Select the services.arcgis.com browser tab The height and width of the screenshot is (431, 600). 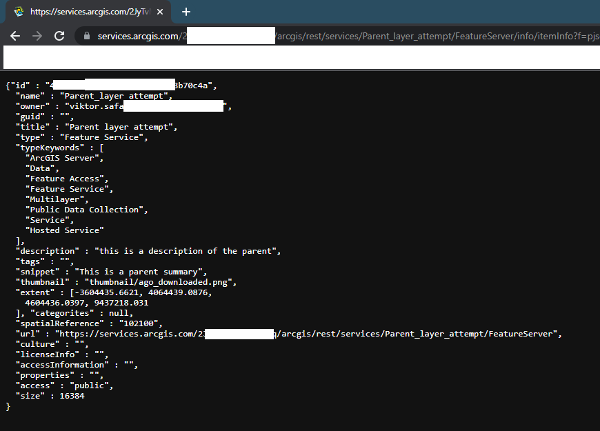89,12
